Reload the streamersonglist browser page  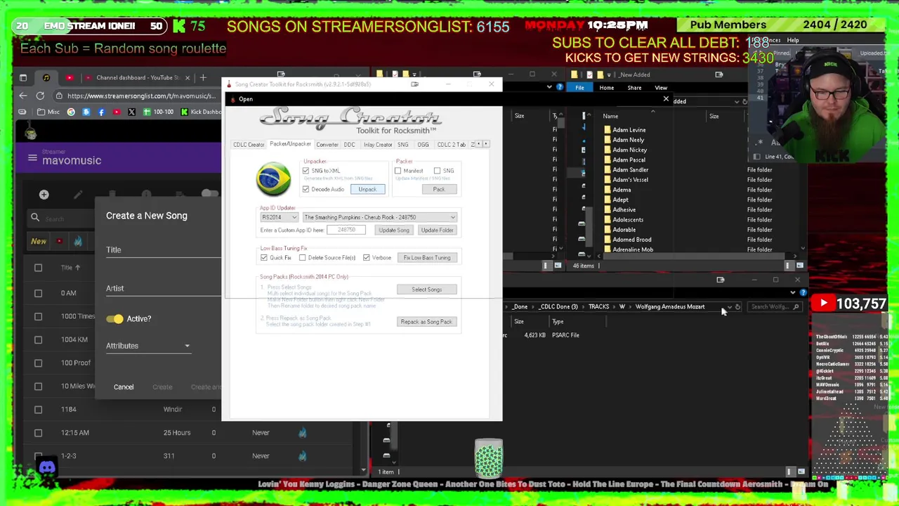point(40,96)
